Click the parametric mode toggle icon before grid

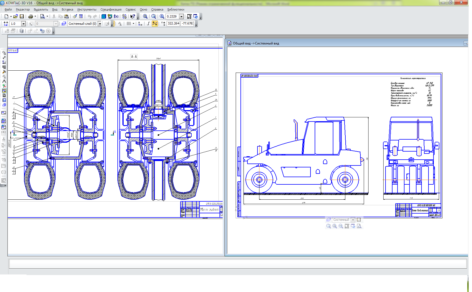coord(120,24)
